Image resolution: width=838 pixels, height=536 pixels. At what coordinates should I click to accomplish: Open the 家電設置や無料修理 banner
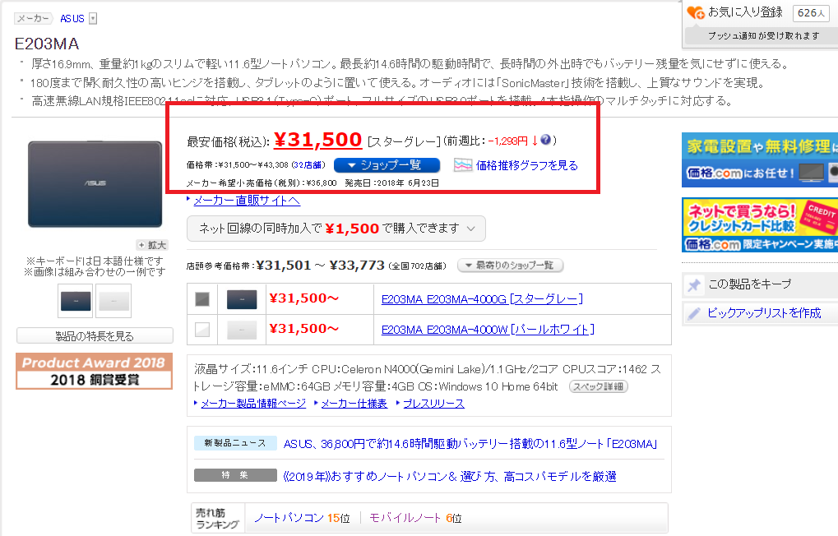pos(759,159)
